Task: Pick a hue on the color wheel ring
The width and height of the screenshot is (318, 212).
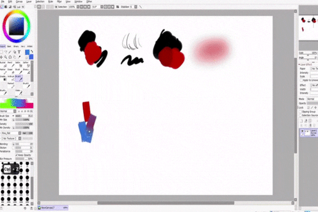Action: 17,11
